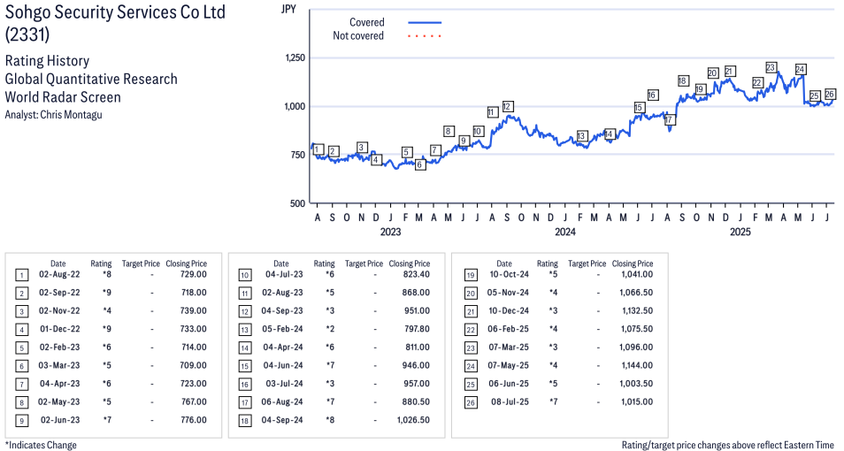Viewport: 844px width, 451px height.
Task: Click the date 04-Sep-23
Action: tap(282, 311)
